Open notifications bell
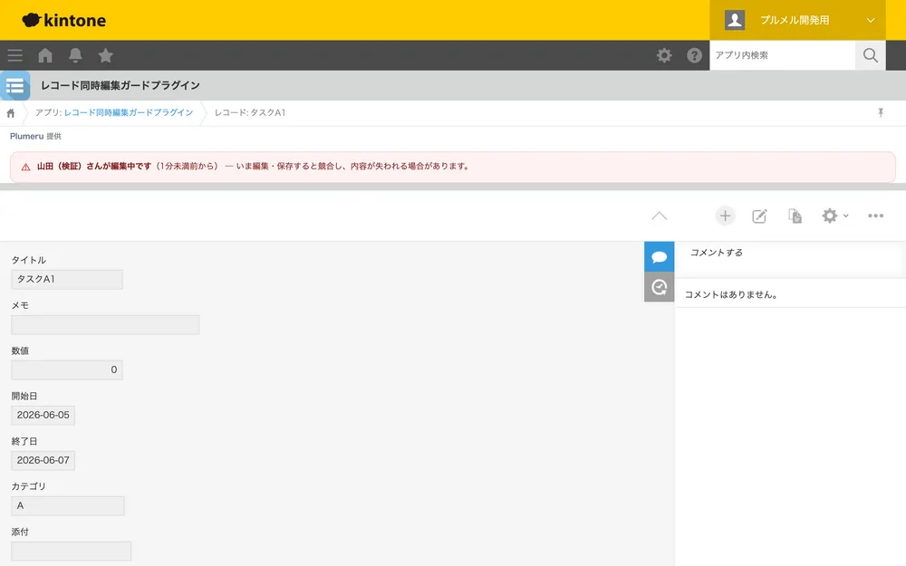 click(x=75, y=55)
